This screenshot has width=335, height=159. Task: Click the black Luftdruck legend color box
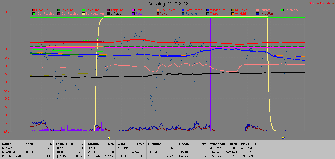pos(108,14)
